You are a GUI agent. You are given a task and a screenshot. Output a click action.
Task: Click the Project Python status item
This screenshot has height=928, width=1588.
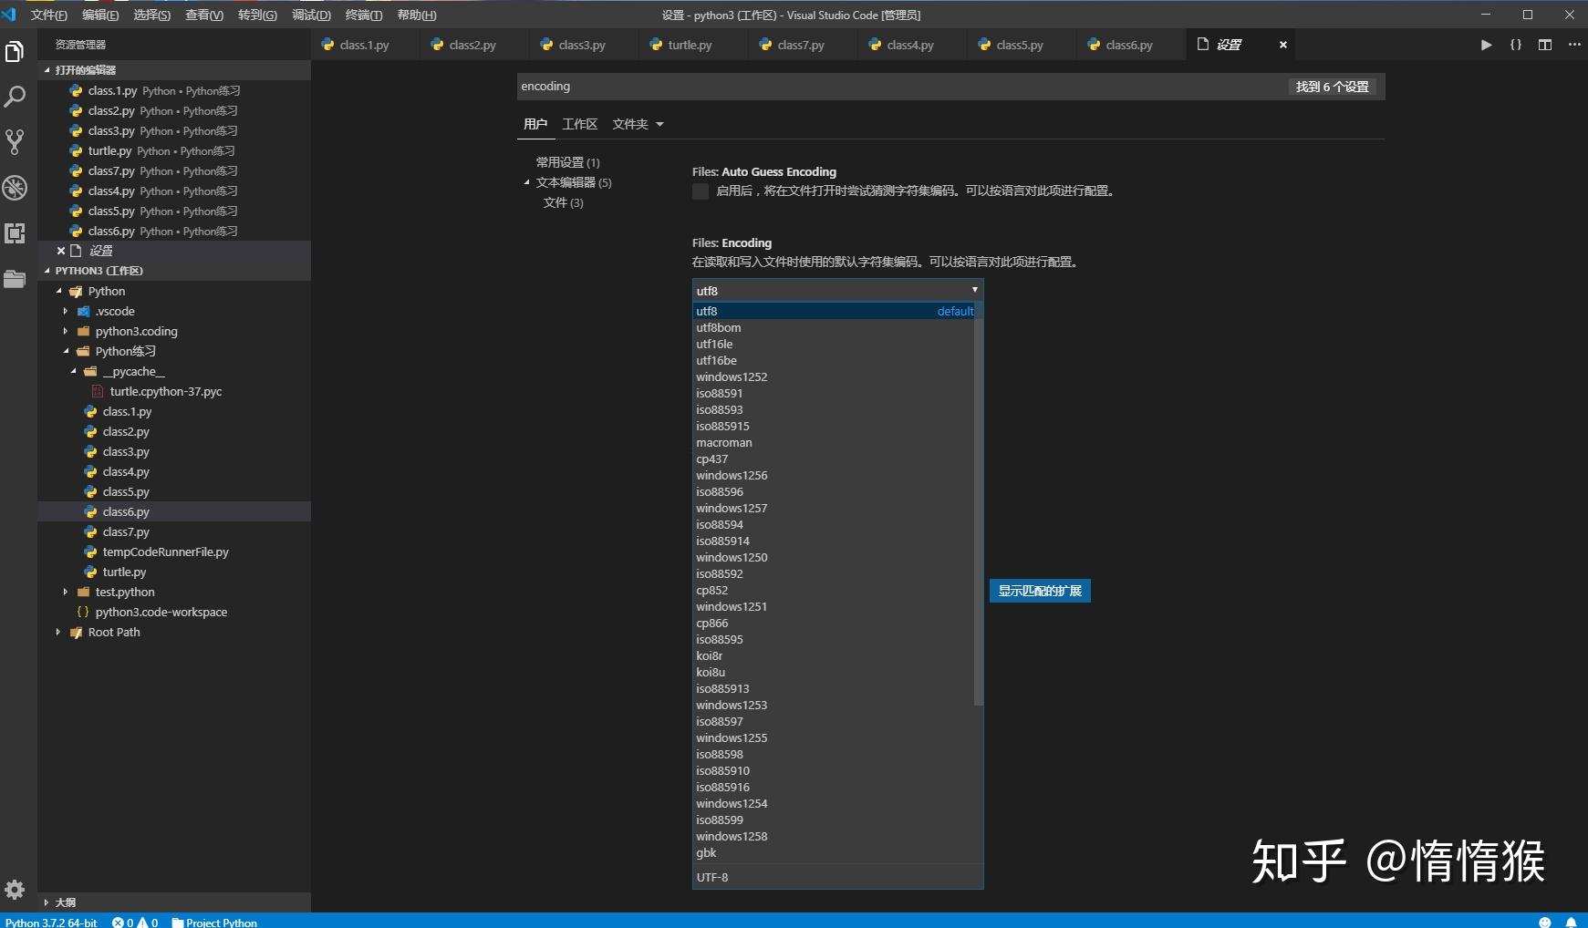[214, 922]
